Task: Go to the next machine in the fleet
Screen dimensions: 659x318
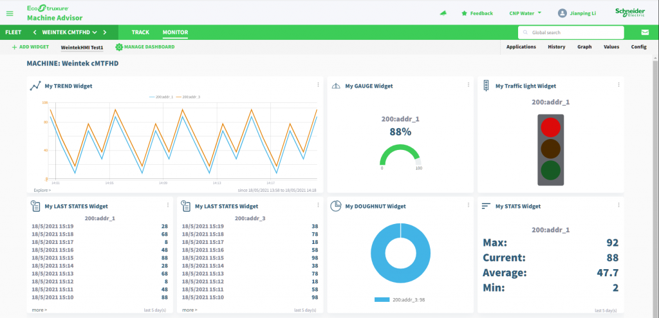Action: coord(105,32)
